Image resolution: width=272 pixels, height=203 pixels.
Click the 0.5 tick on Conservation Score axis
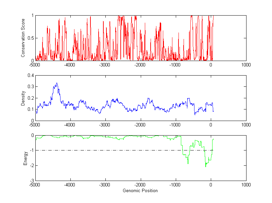(x=31, y=38)
